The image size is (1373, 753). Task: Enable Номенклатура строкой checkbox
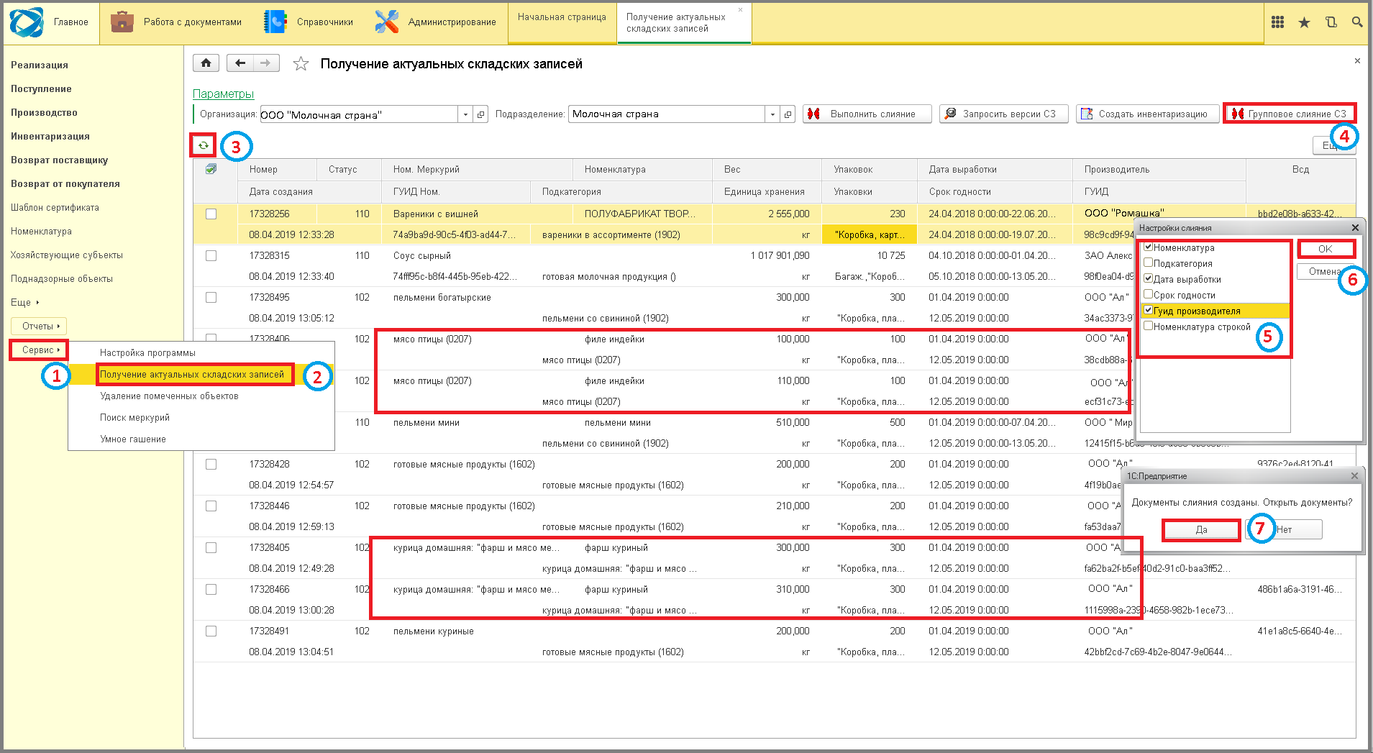coord(1149,326)
